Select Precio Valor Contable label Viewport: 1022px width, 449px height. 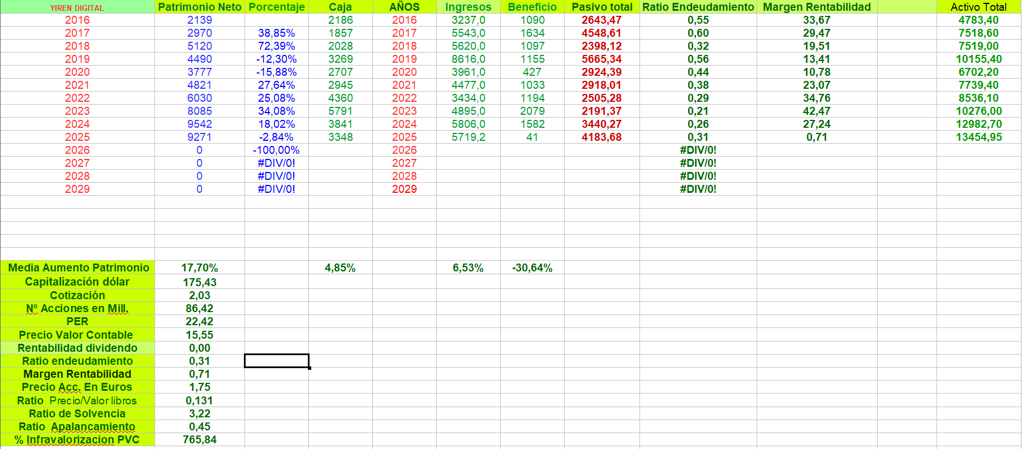tap(78, 335)
